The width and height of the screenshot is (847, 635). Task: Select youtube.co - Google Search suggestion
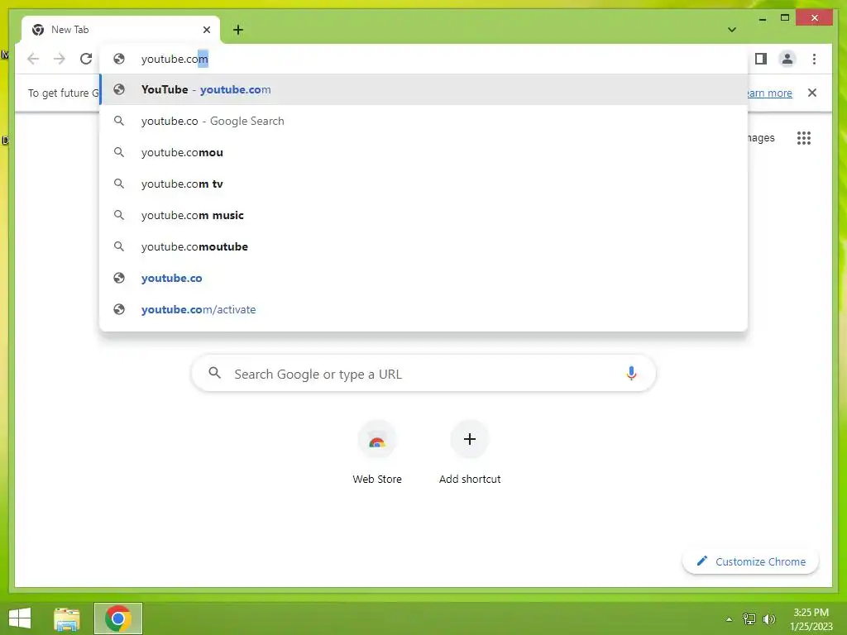tap(424, 121)
